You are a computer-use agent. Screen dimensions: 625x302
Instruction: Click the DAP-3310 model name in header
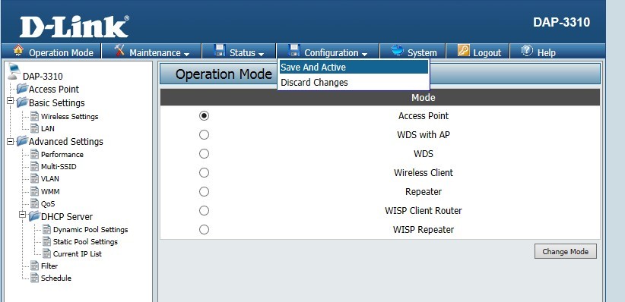562,22
